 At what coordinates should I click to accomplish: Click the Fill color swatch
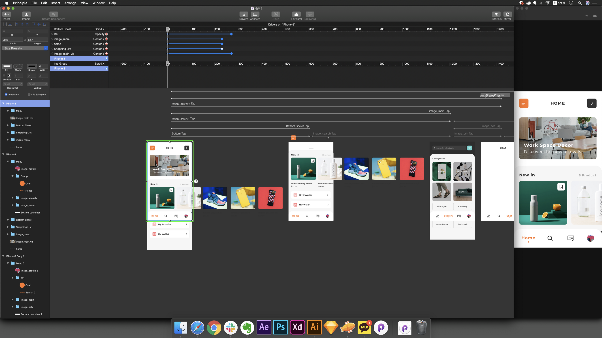(7, 66)
